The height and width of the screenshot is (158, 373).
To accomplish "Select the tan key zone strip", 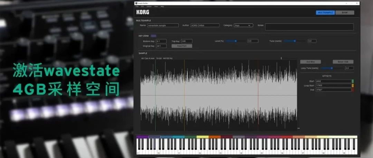I will (x=311, y=137).
